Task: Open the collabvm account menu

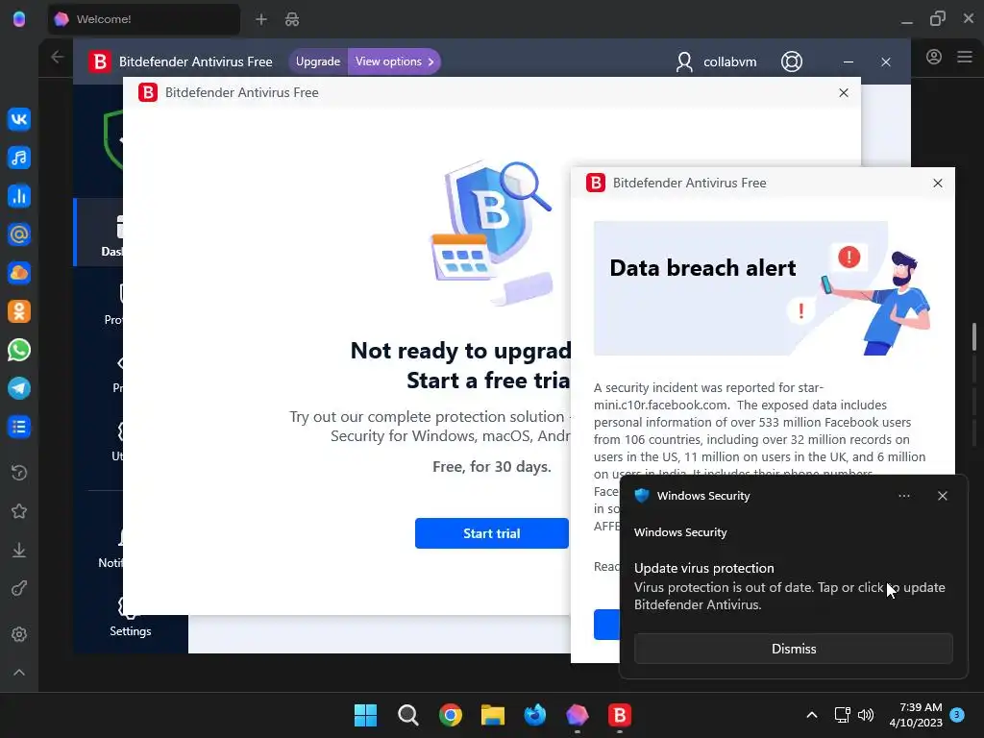Action: coord(716,61)
